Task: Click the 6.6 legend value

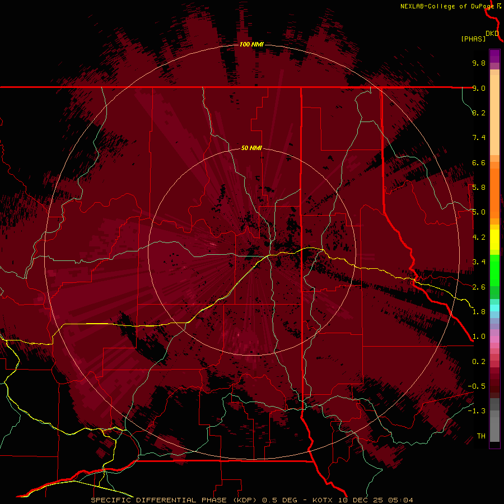Action: [x=479, y=162]
